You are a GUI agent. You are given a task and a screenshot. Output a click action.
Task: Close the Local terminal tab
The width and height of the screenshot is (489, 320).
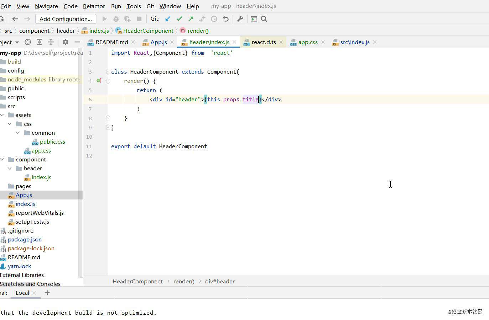(x=34, y=293)
